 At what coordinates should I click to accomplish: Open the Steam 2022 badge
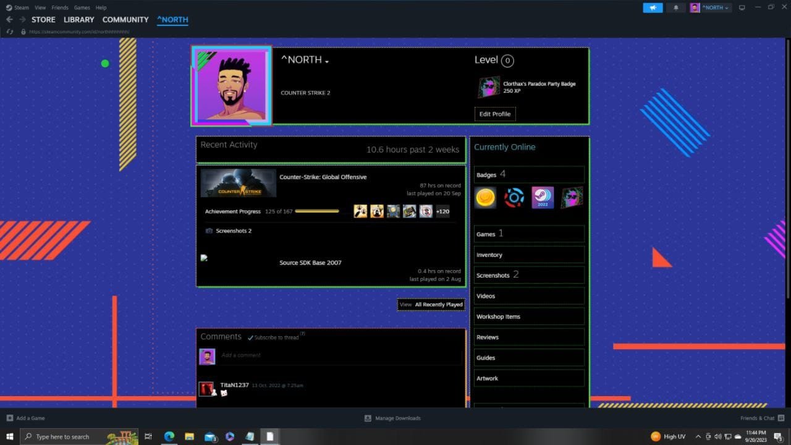click(x=543, y=198)
